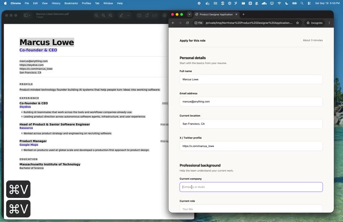The image size is (343, 222).
Task: Open the battery status menu
Action: point(295,3)
